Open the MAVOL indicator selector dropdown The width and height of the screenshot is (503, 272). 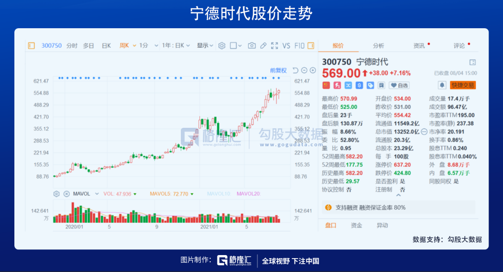[x=97, y=194]
